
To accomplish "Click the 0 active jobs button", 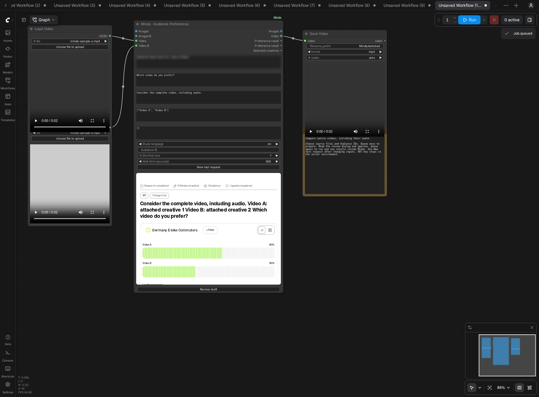I will click(512, 20).
